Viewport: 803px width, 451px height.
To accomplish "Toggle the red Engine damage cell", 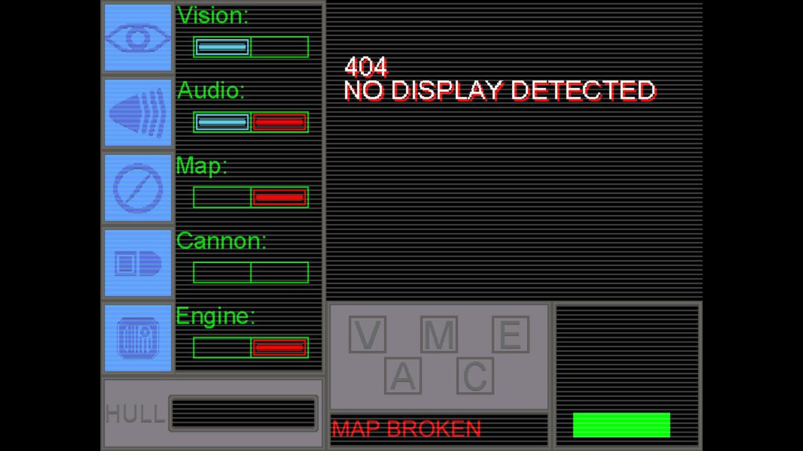I will [x=280, y=348].
